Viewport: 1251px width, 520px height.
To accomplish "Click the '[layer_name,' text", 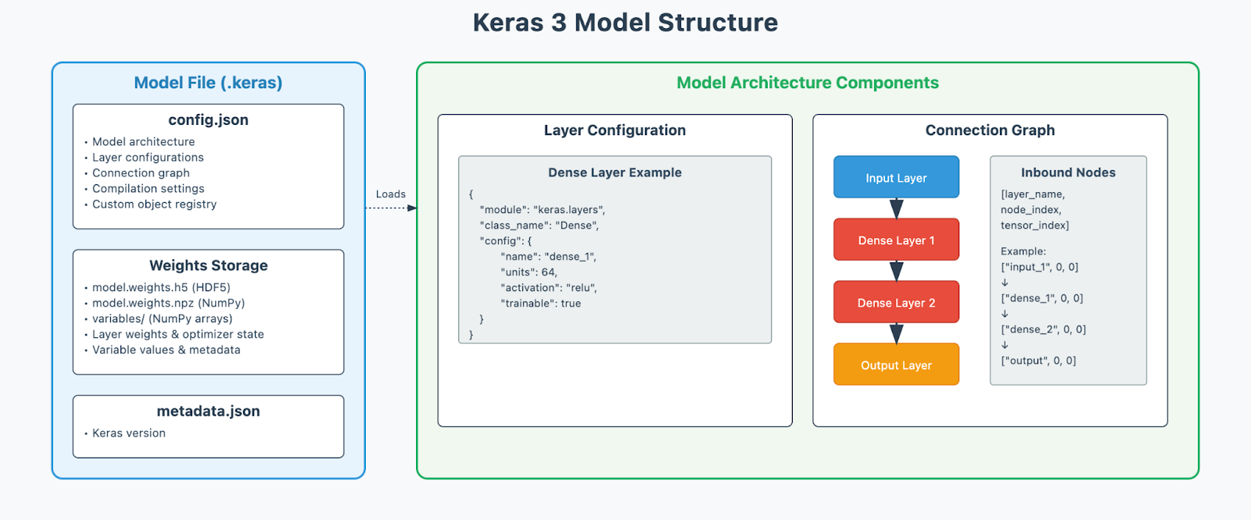I will point(1033,194).
